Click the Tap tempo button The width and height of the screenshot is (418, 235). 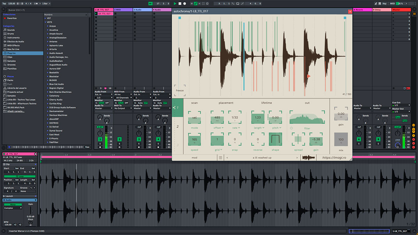coord(4,3)
